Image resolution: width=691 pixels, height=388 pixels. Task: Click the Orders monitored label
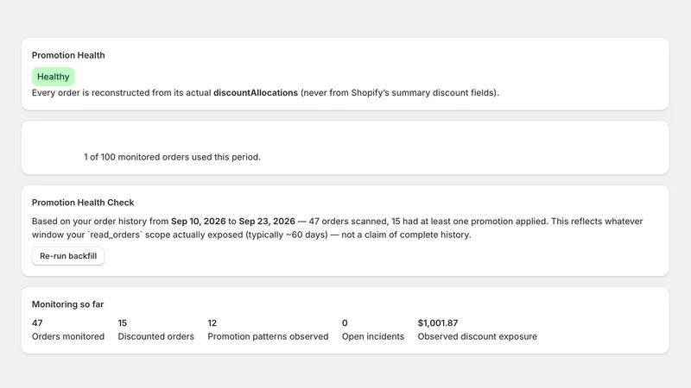coord(68,336)
